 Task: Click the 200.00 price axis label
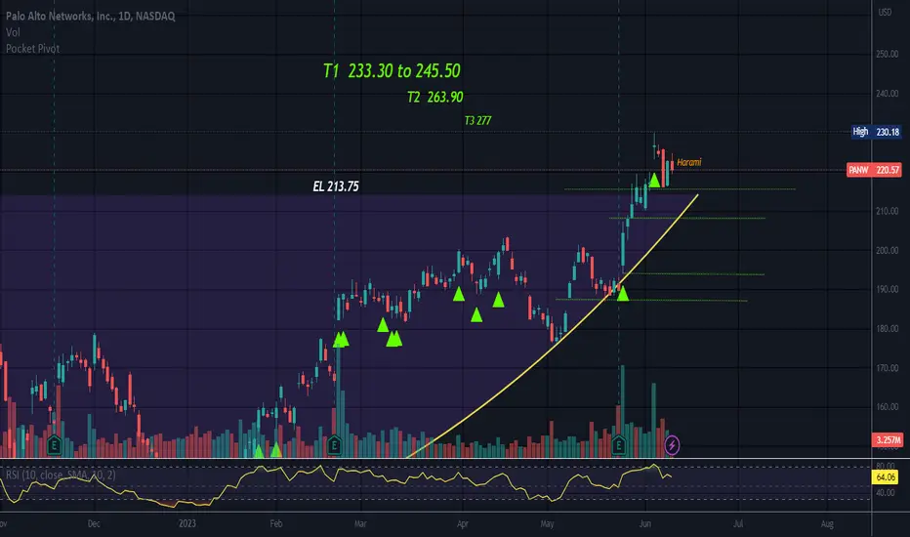pyautogui.click(x=887, y=250)
